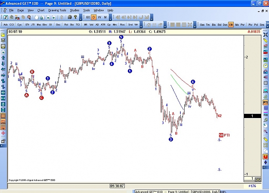This screenshot has height=193, width=269.
Task: Click the blue left arrow sidebar icon
Action: point(3,69)
